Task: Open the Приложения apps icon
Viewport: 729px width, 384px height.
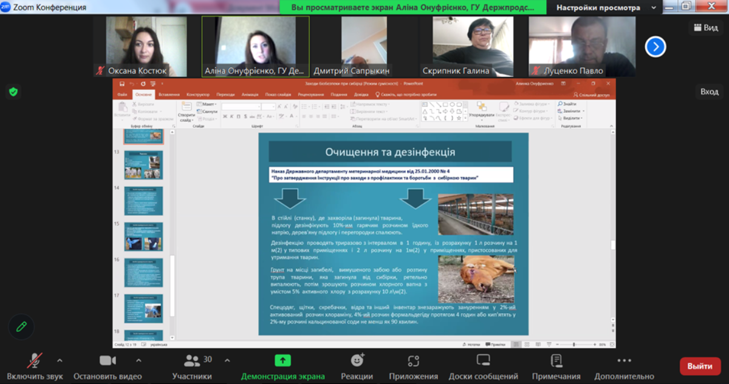Action: (x=414, y=361)
